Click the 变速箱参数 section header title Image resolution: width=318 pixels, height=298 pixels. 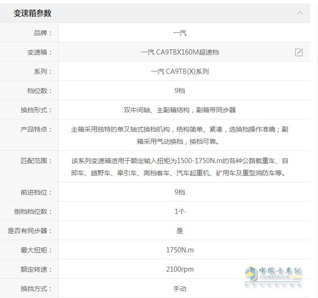point(32,14)
